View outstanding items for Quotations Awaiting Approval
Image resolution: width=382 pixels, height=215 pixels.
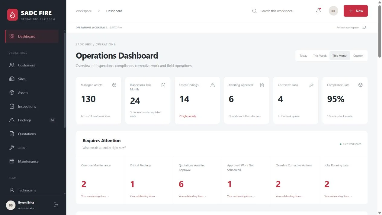pyautogui.click(x=192, y=196)
